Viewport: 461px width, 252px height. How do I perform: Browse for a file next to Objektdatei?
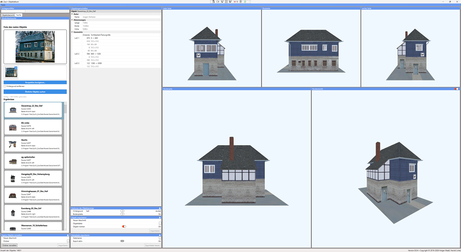click(x=160, y=224)
